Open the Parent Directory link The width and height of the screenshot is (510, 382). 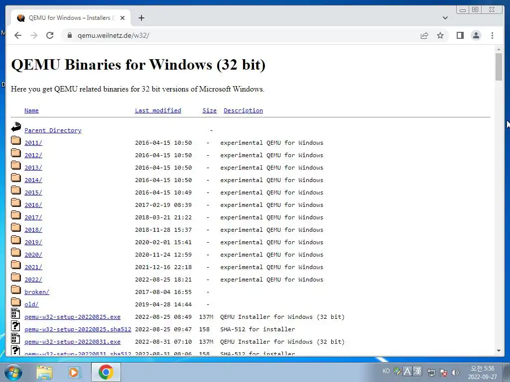coord(53,130)
